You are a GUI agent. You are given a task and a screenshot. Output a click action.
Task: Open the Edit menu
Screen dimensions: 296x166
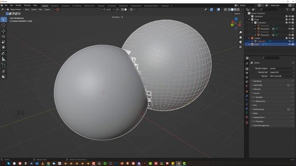point(11,6)
